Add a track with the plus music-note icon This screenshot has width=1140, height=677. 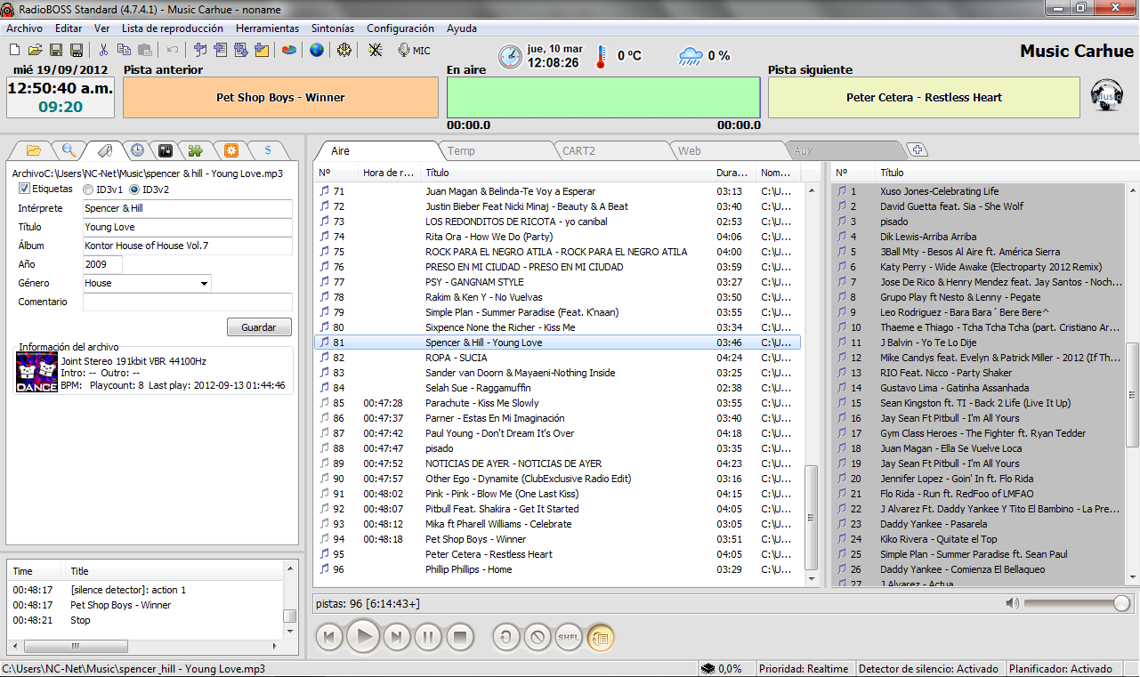coord(199,51)
